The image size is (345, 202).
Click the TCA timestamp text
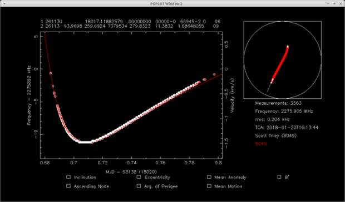point(287,128)
